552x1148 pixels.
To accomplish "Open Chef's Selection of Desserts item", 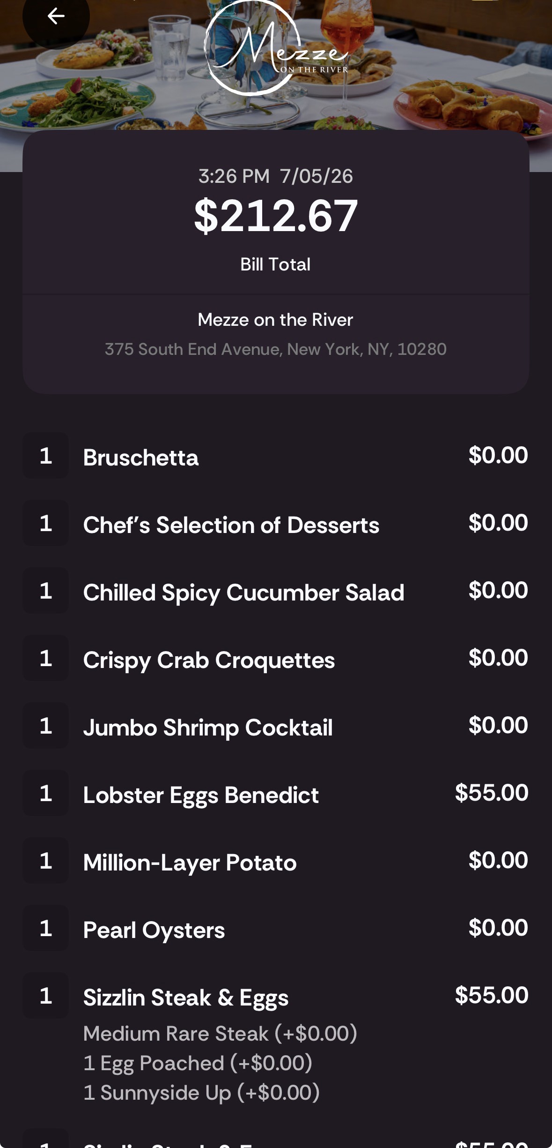I will [x=276, y=524].
